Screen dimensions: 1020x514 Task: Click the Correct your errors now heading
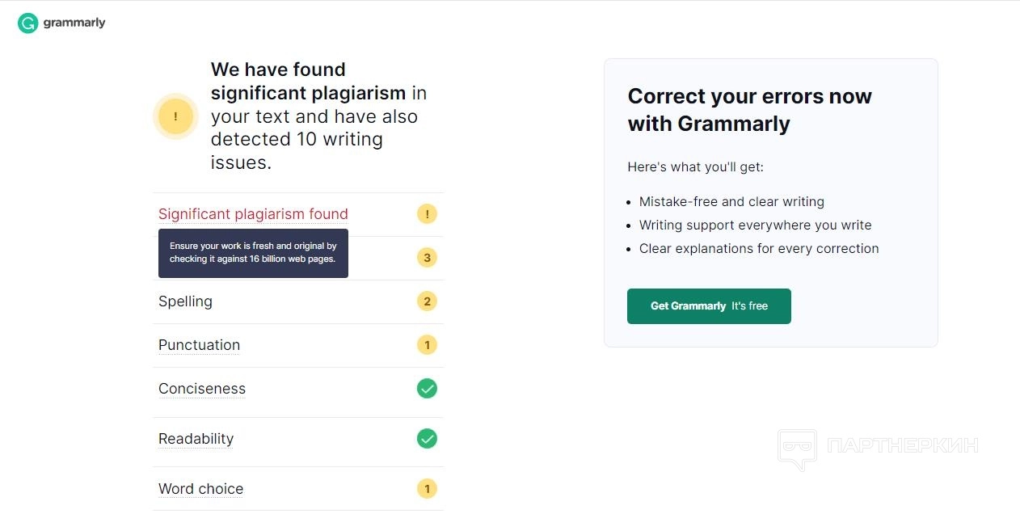pos(749,110)
